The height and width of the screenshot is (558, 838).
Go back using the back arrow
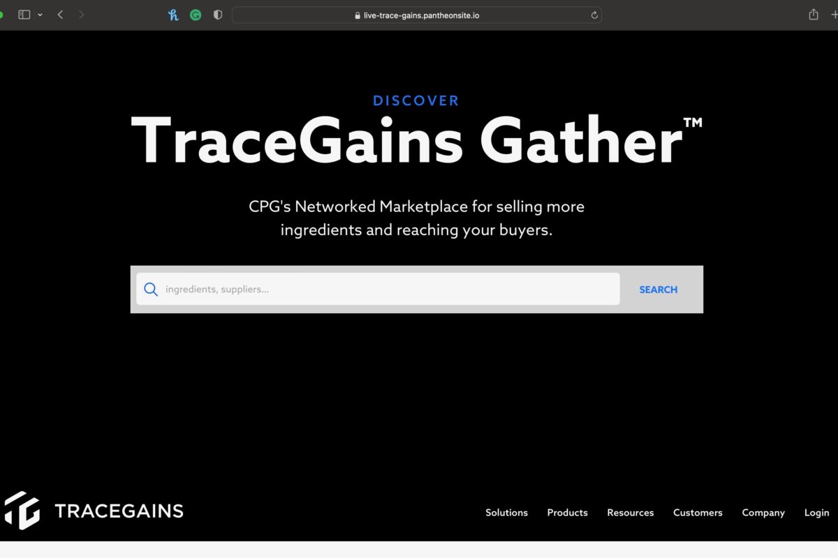coord(60,15)
